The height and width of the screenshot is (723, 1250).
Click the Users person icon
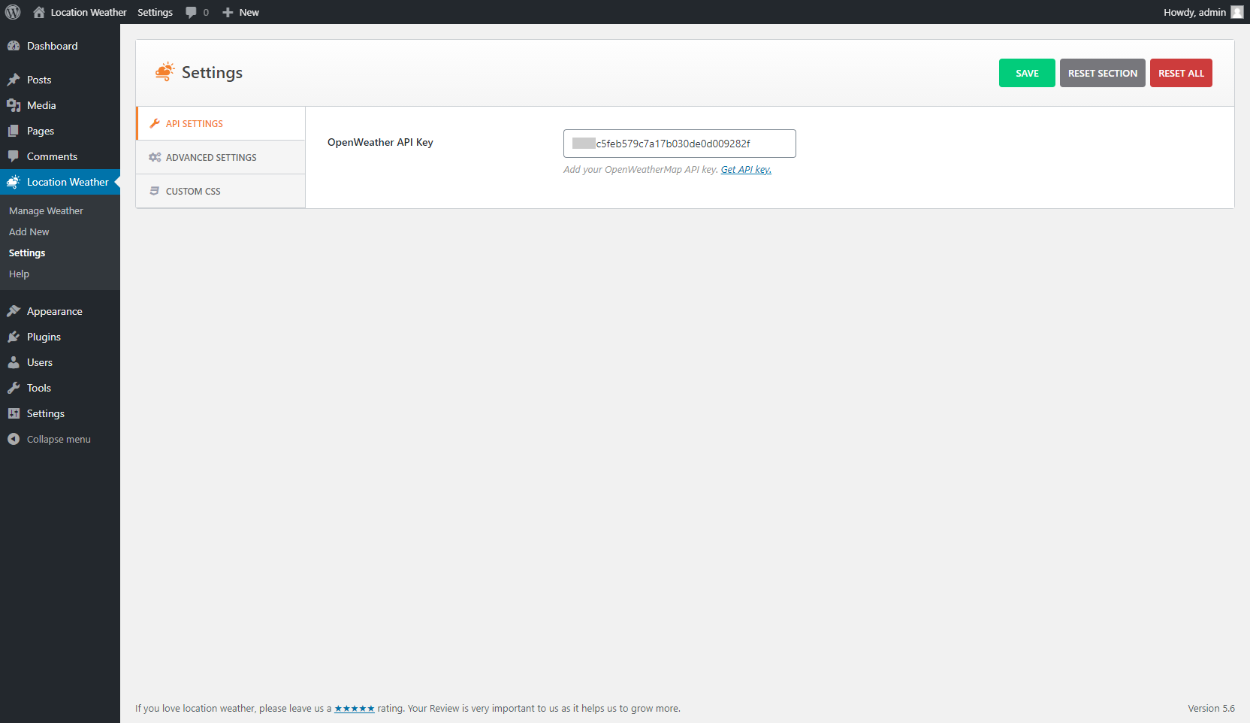pyautogui.click(x=14, y=362)
